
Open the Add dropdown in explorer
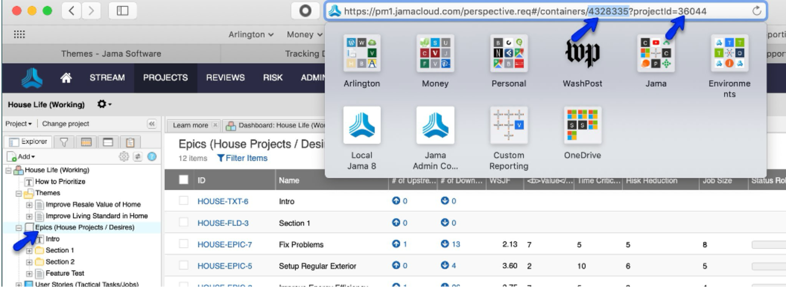click(x=22, y=157)
